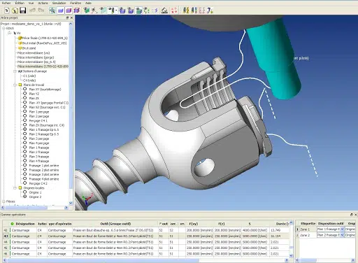
Task: Click the last toolbar icon with number 7
Action: [210, 10]
